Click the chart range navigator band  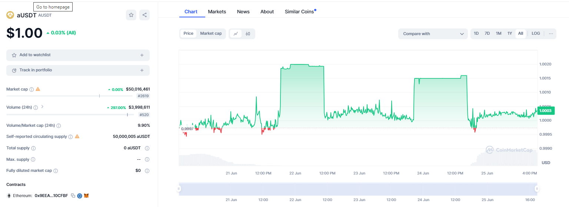point(358,189)
